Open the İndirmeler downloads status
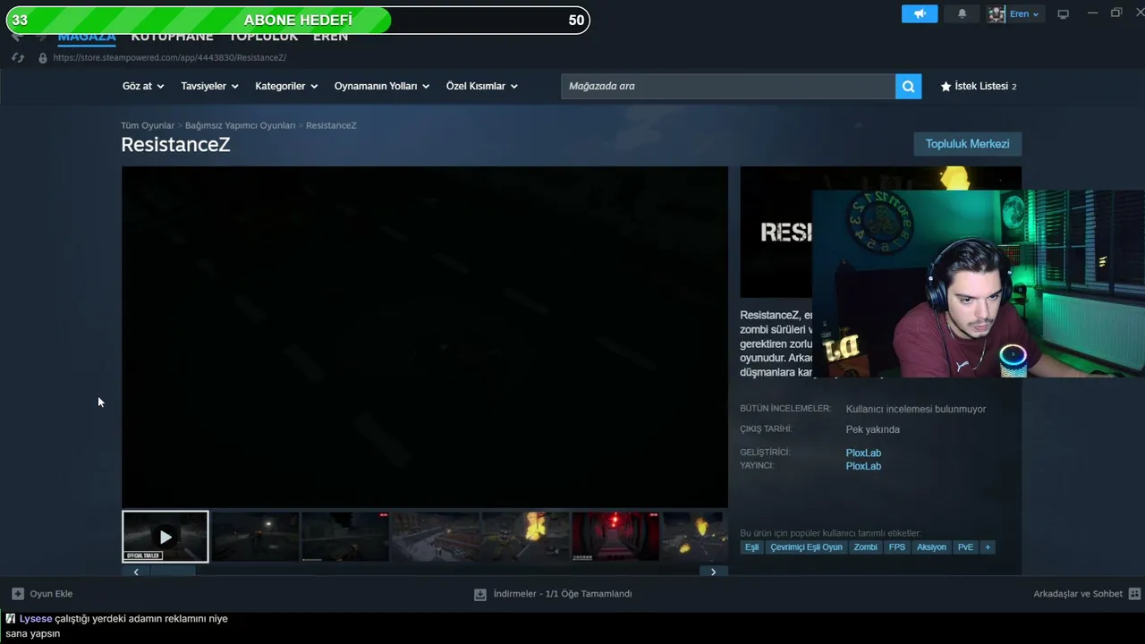Image resolution: width=1145 pixels, height=644 pixels. pos(553,594)
